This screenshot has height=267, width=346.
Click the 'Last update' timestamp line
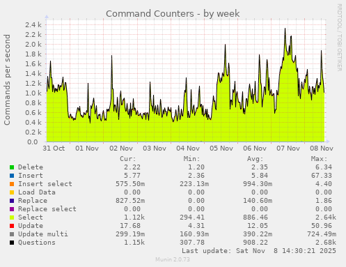[x=259, y=251]
